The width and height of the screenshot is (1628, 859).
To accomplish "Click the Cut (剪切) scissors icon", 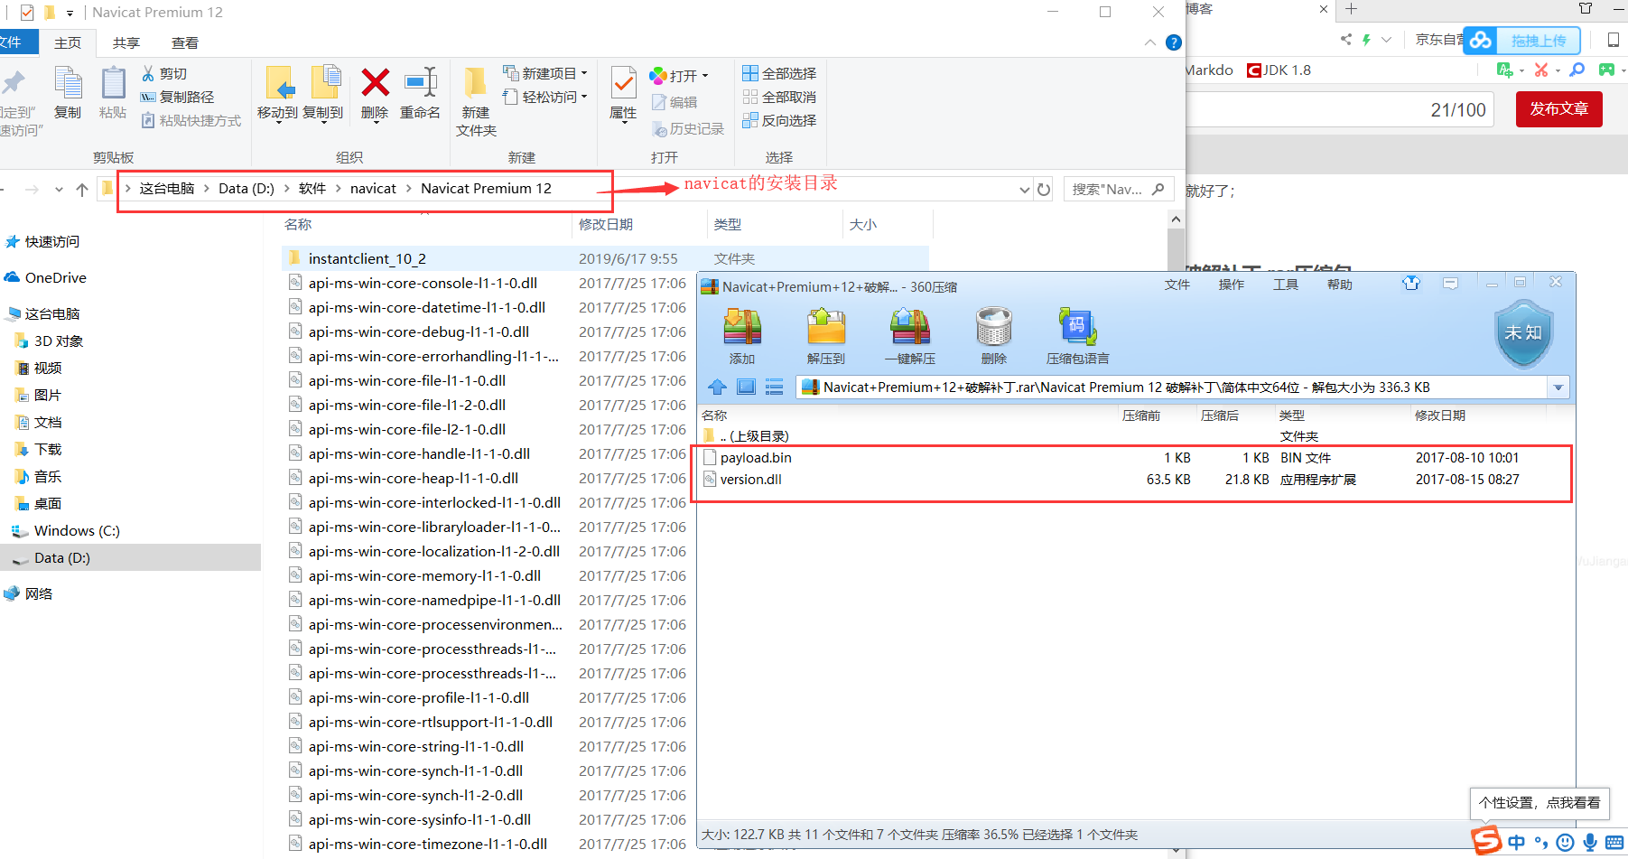I will (148, 73).
